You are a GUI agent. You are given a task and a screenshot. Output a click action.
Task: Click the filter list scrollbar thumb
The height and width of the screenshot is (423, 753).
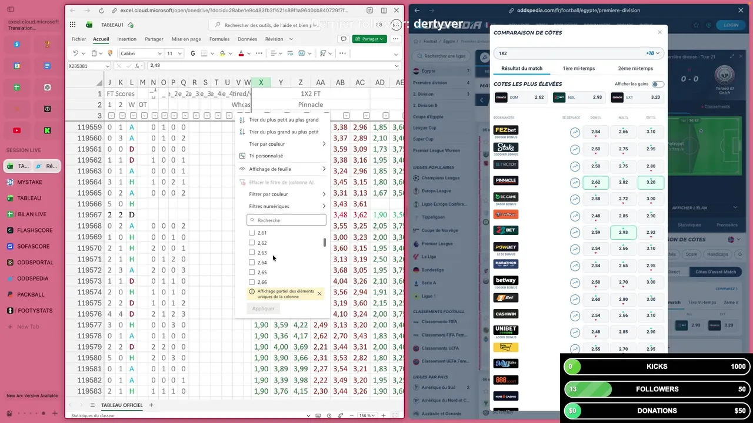324,243
